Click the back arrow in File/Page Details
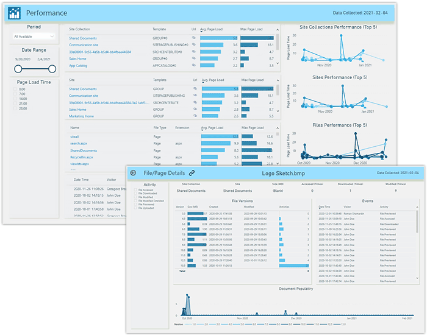This screenshot has height=335, width=427. point(133,173)
